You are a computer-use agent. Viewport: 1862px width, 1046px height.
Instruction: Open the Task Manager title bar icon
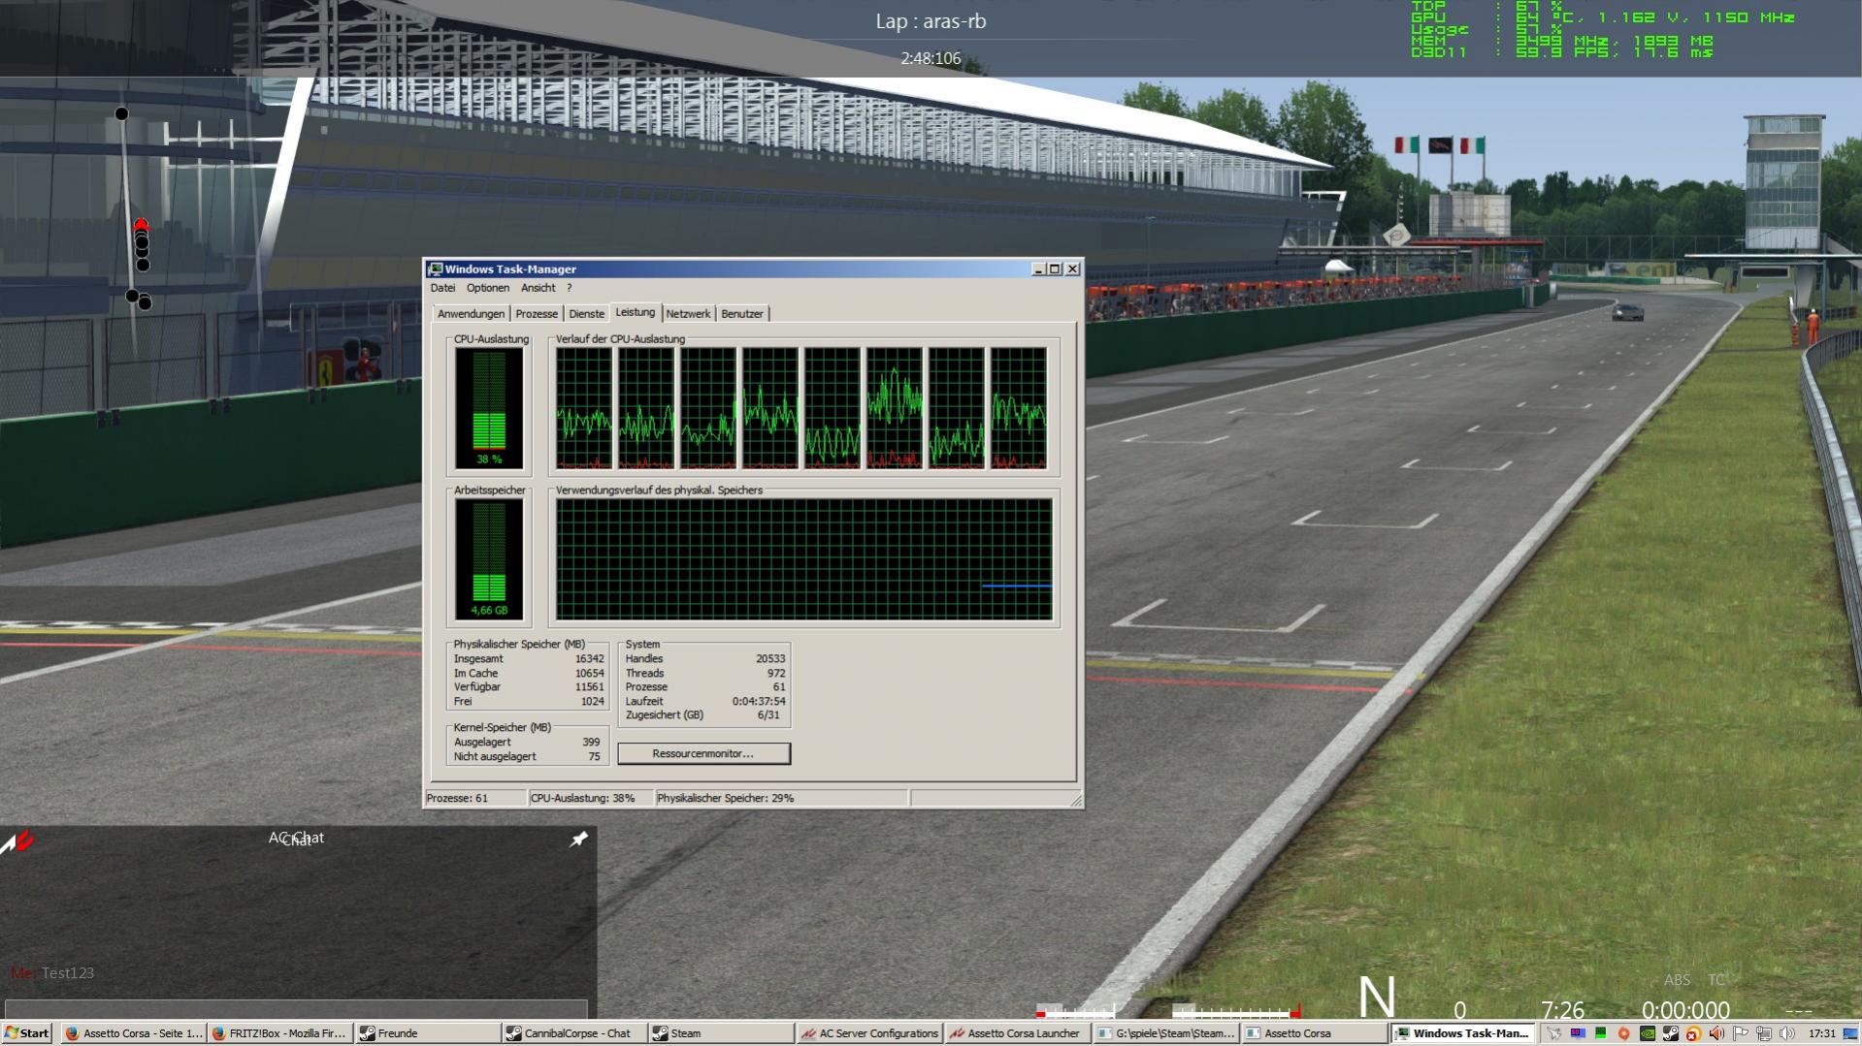click(x=436, y=269)
